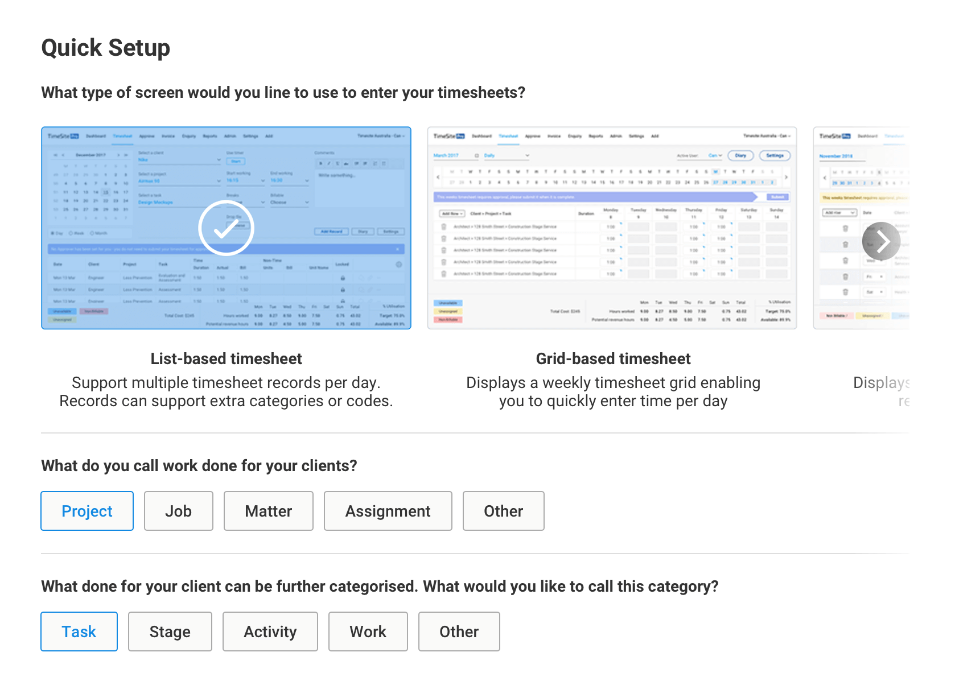Click the checkmark overlay on the list-based preview

(x=226, y=228)
